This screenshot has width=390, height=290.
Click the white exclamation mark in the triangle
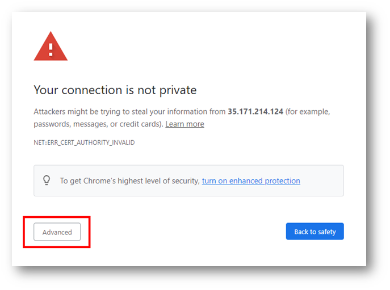point(51,49)
